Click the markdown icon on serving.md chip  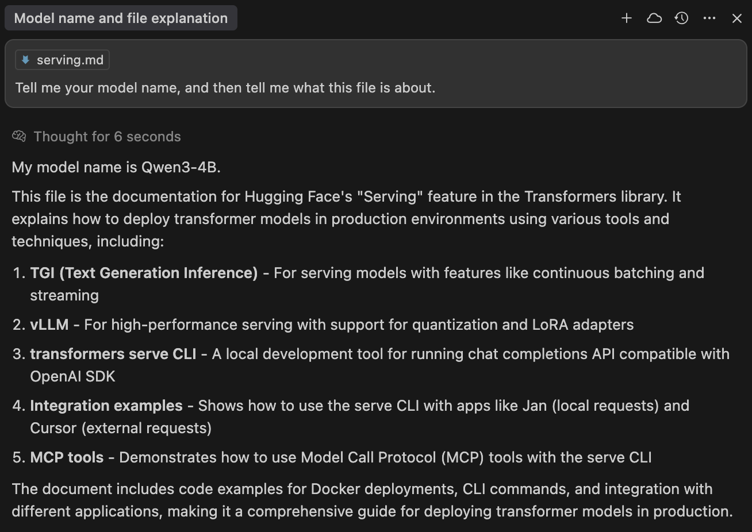(x=25, y=60)
